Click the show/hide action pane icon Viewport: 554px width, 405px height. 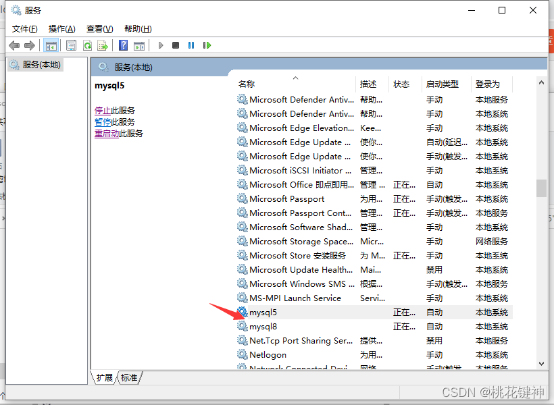coord(139,45)
